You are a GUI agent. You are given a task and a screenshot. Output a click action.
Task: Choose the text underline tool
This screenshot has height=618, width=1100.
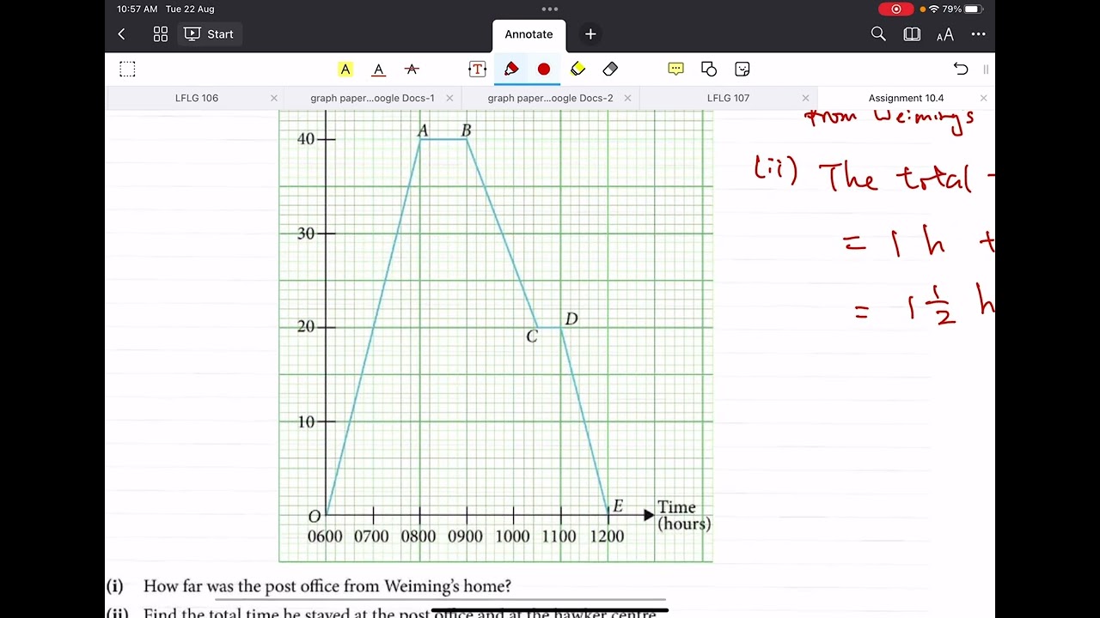[378, 70]
